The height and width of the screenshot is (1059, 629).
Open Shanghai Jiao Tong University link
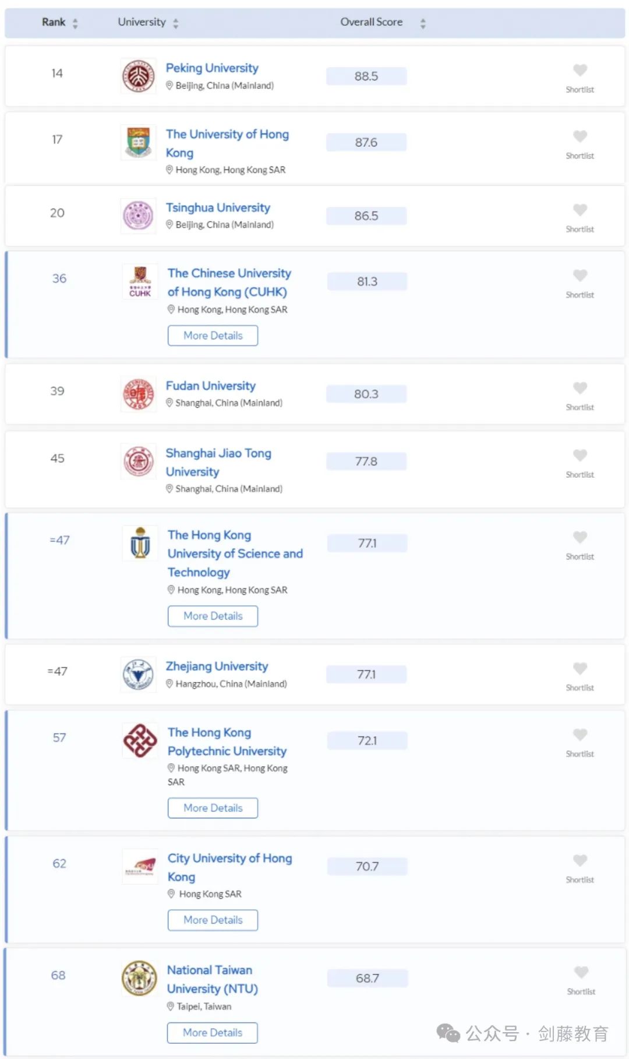[x=218, y=463]
